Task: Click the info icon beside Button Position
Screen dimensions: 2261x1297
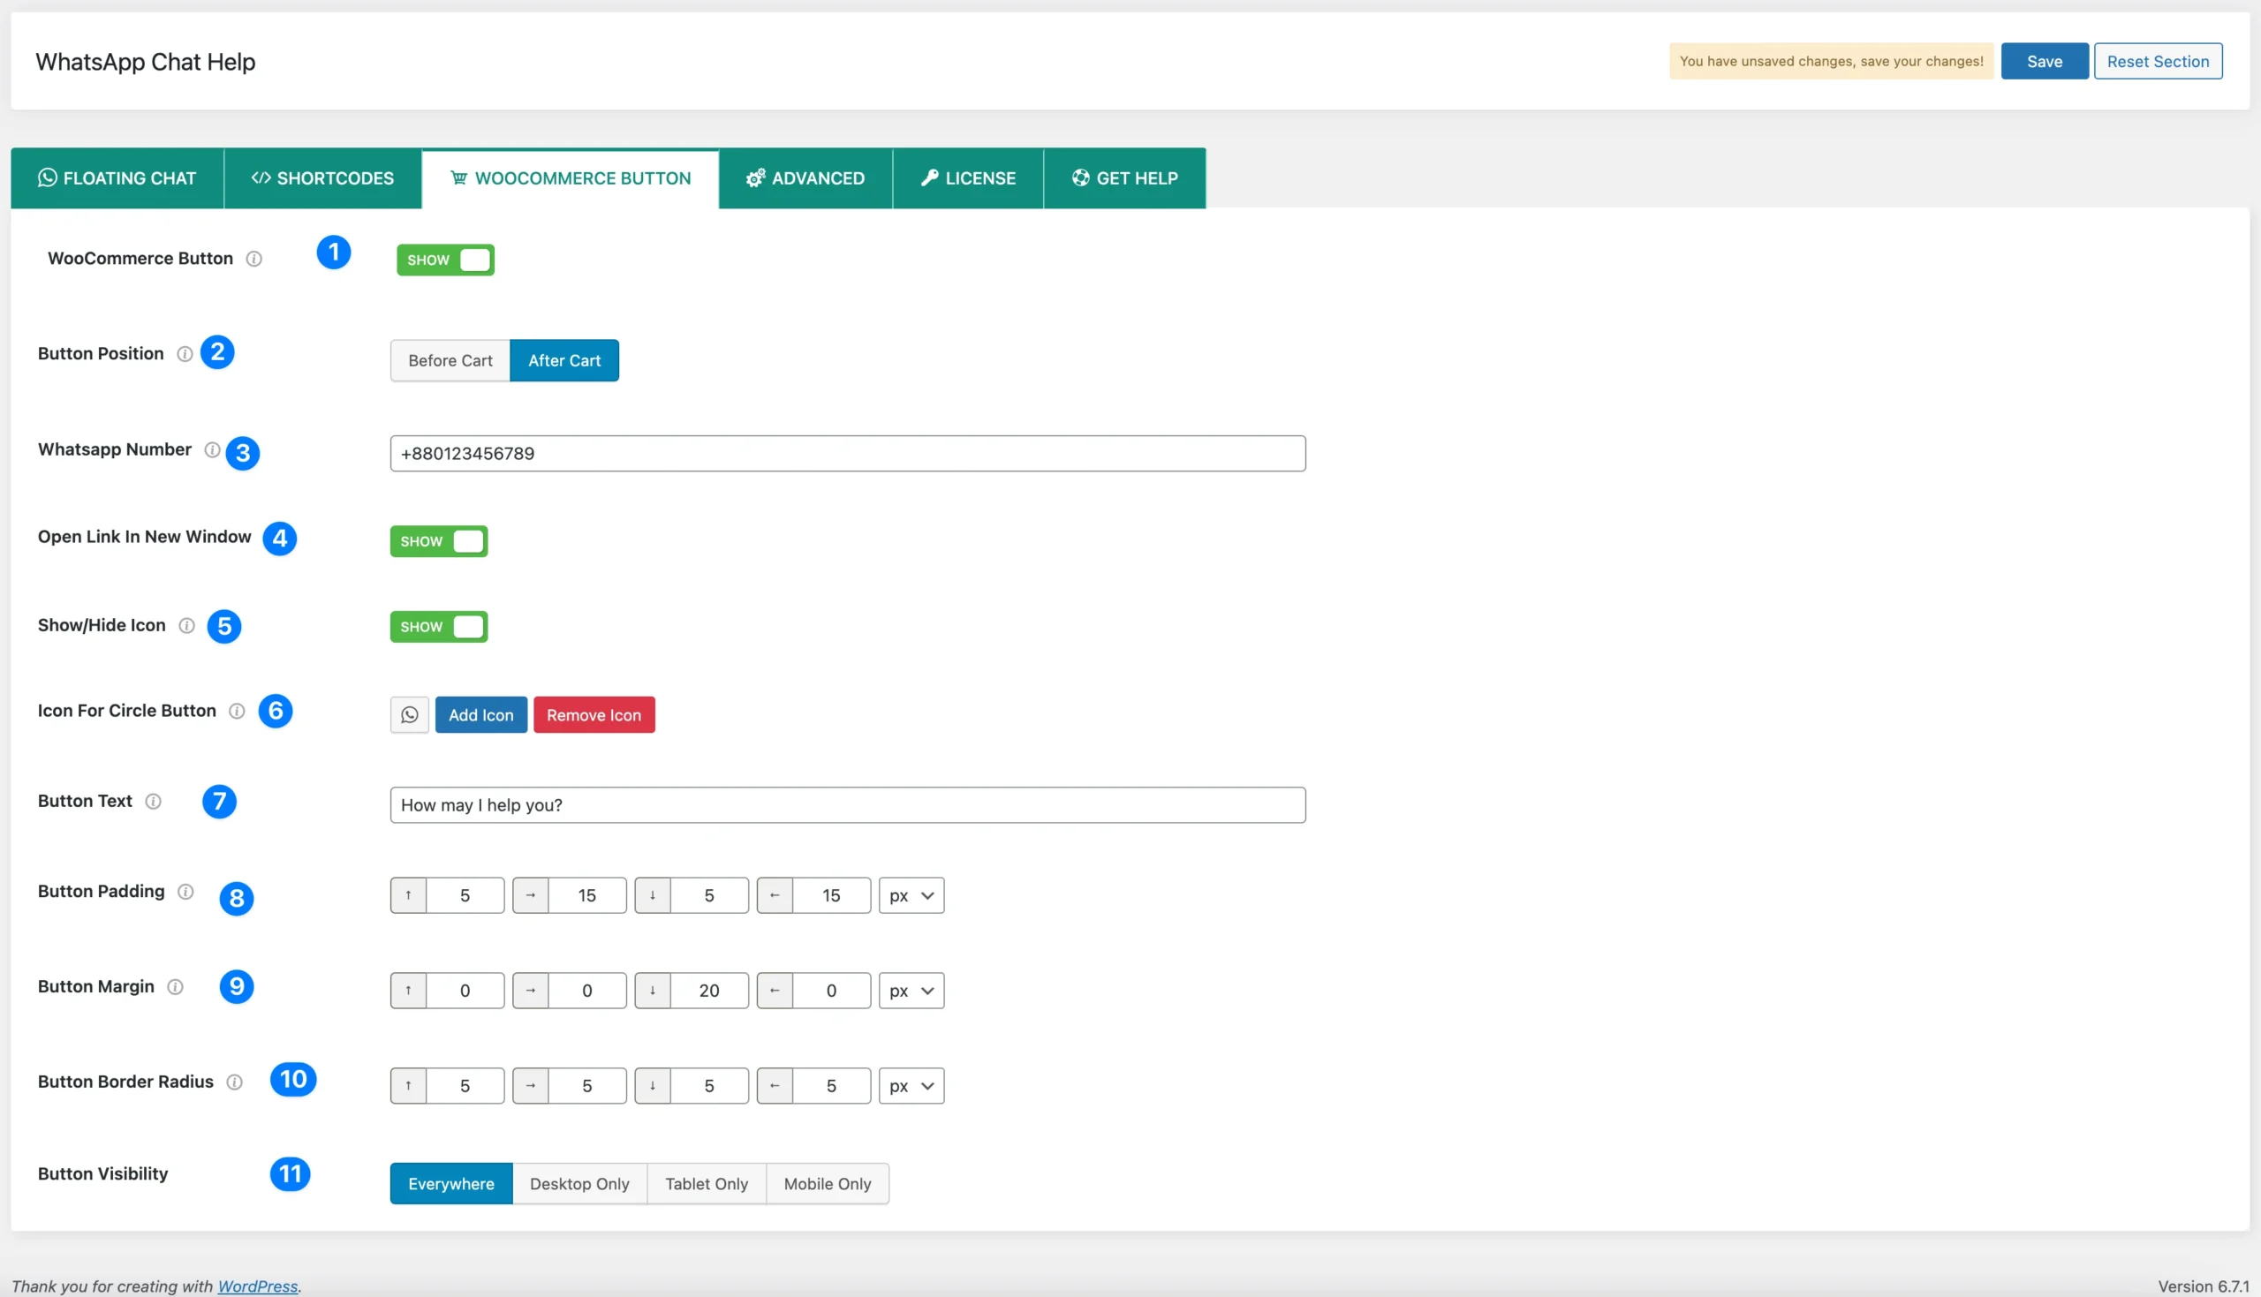Action: tap(185, 354)
